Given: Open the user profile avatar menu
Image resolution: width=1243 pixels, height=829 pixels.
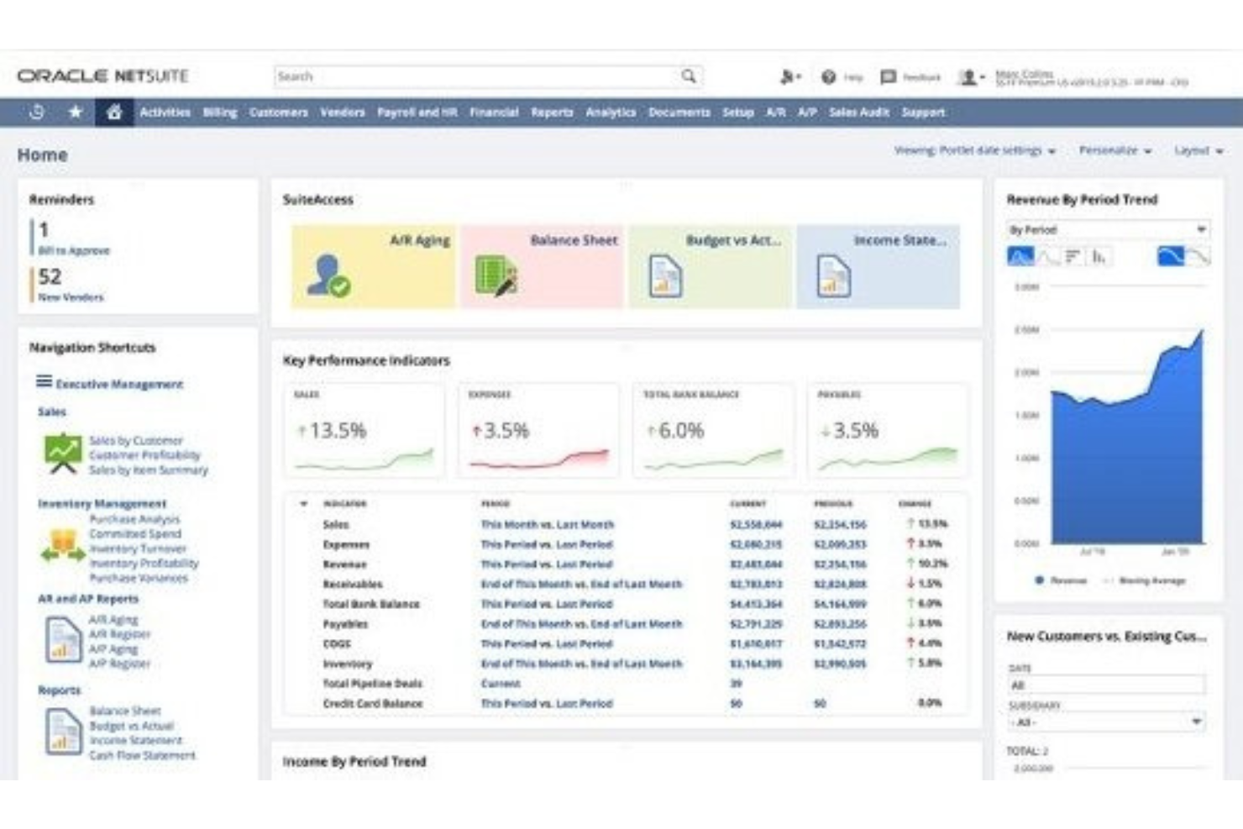Looking at the screenshot, I should tap(971, 77).
